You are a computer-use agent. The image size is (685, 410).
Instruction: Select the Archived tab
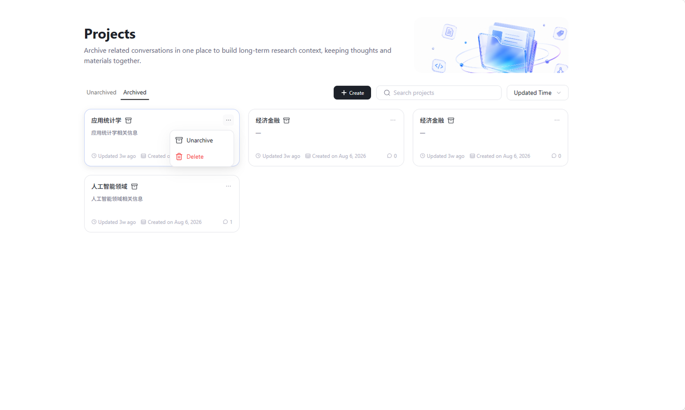pos(135,92)
